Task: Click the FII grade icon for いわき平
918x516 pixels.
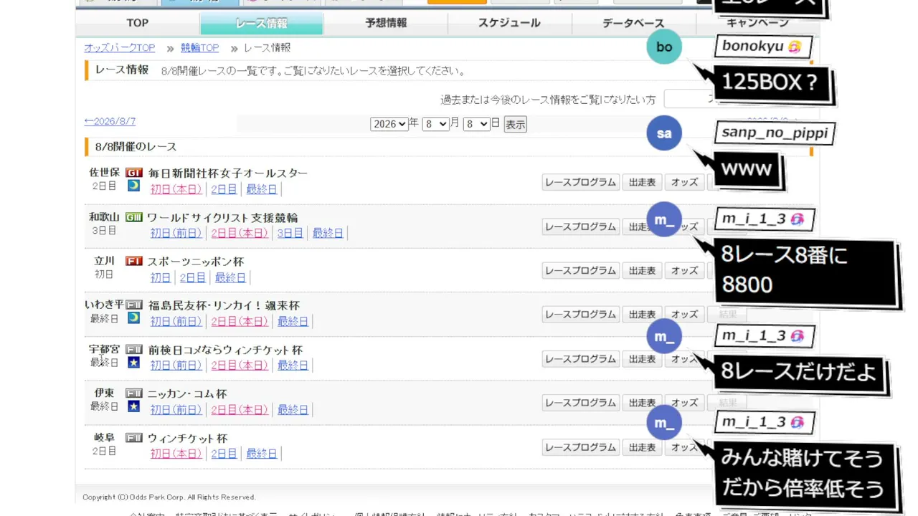Action: (134, 305)
